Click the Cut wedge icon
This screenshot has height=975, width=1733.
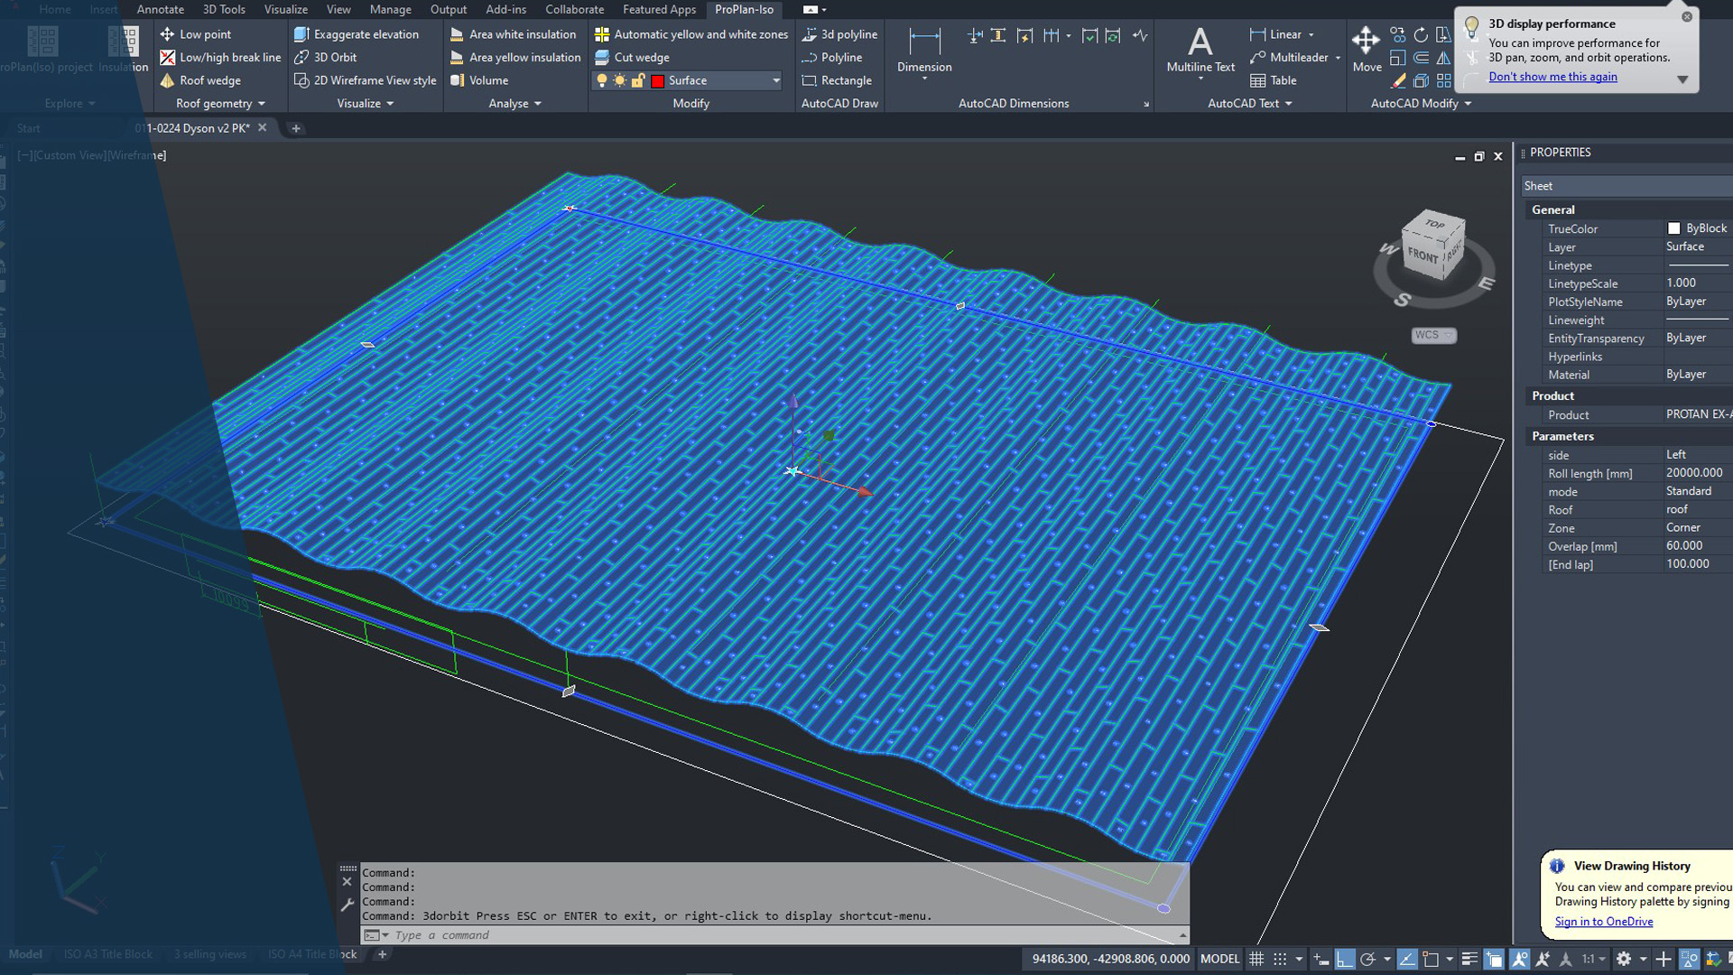(602, 57)
